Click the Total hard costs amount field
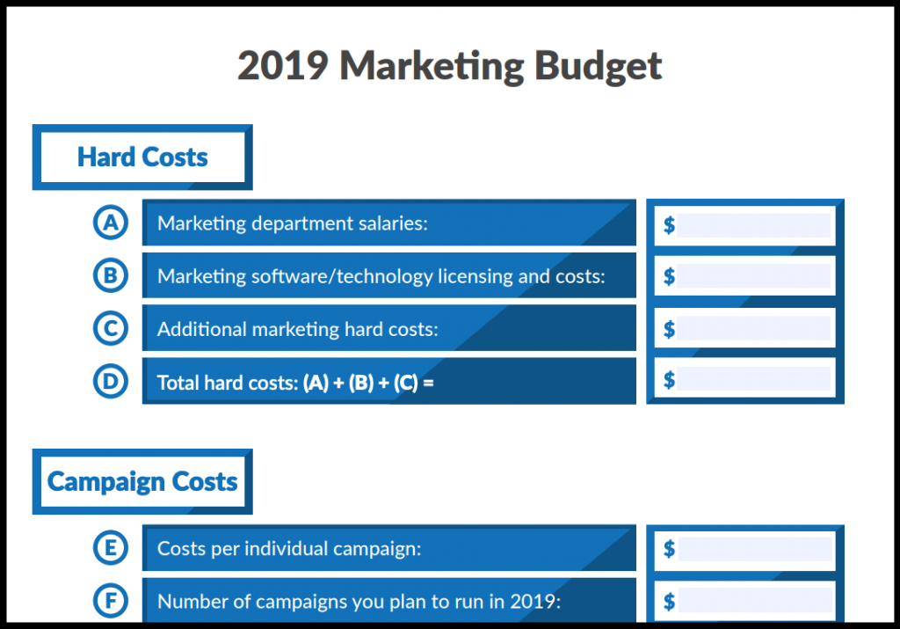 [x=753, y=379]
